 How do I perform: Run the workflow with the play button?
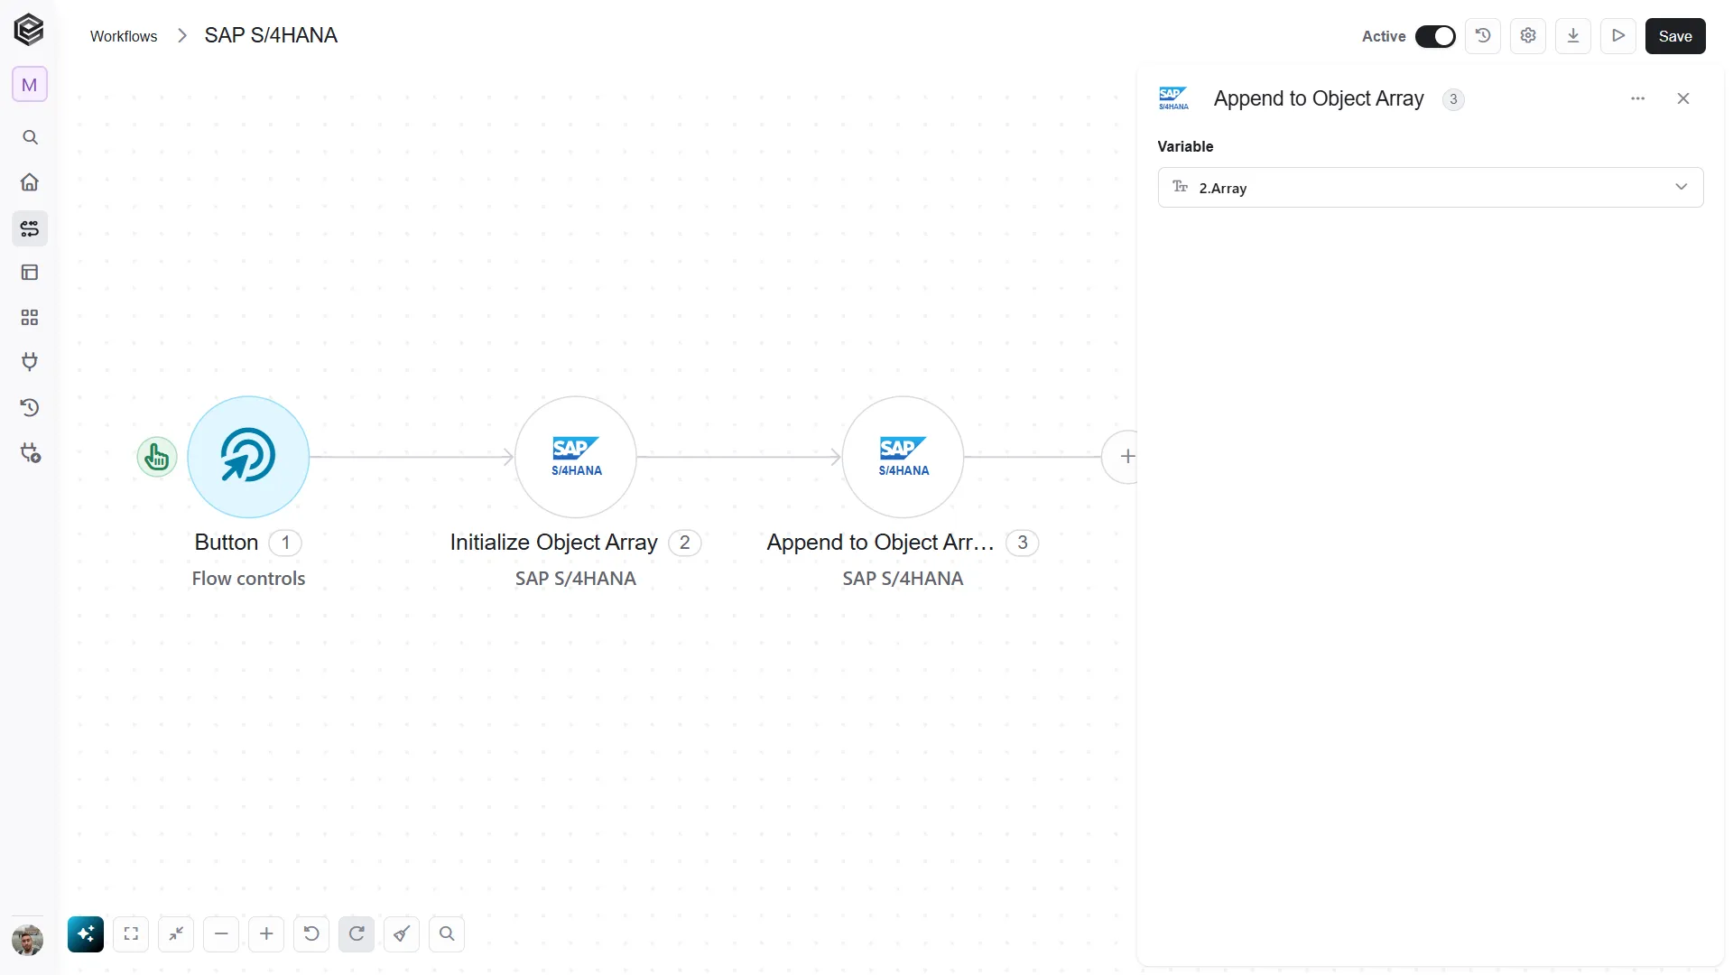click(1618, 36)
